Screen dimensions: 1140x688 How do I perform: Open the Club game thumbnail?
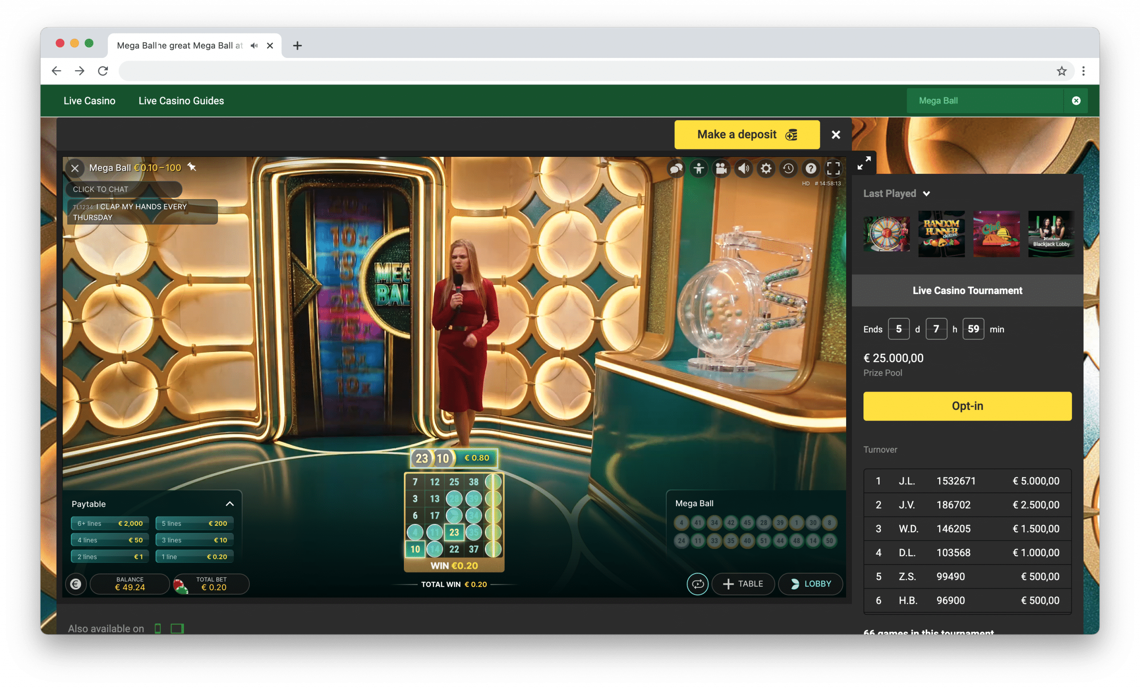996,234
